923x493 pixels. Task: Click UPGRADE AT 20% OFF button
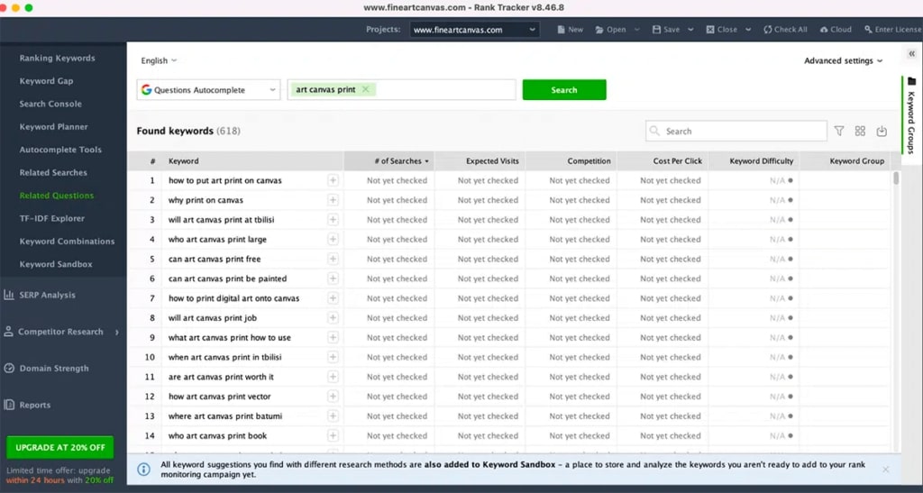[60, 448]
